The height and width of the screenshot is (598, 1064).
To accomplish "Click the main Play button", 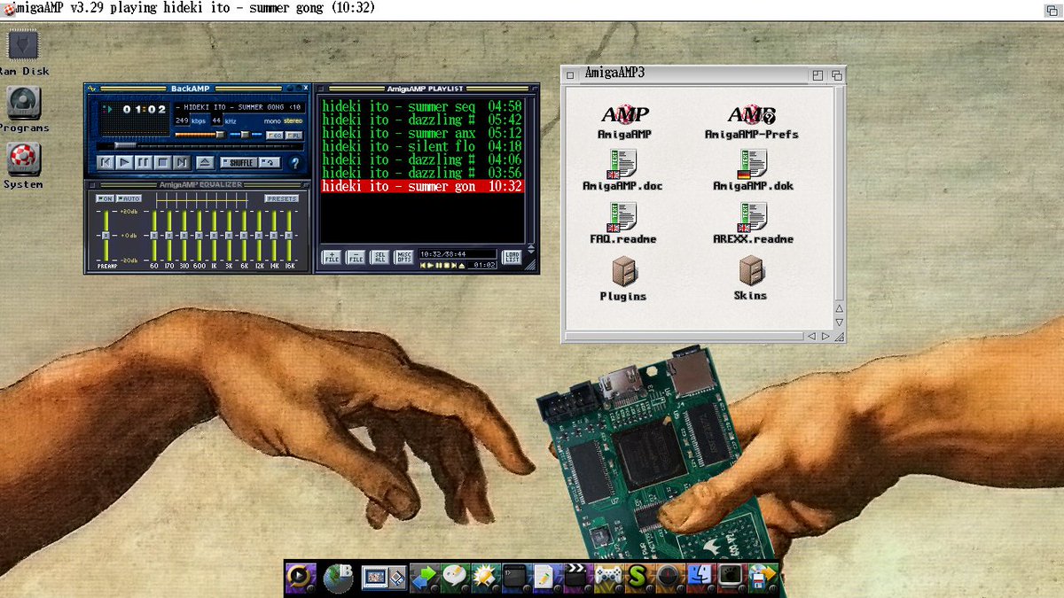I will (x=124, y=162).
